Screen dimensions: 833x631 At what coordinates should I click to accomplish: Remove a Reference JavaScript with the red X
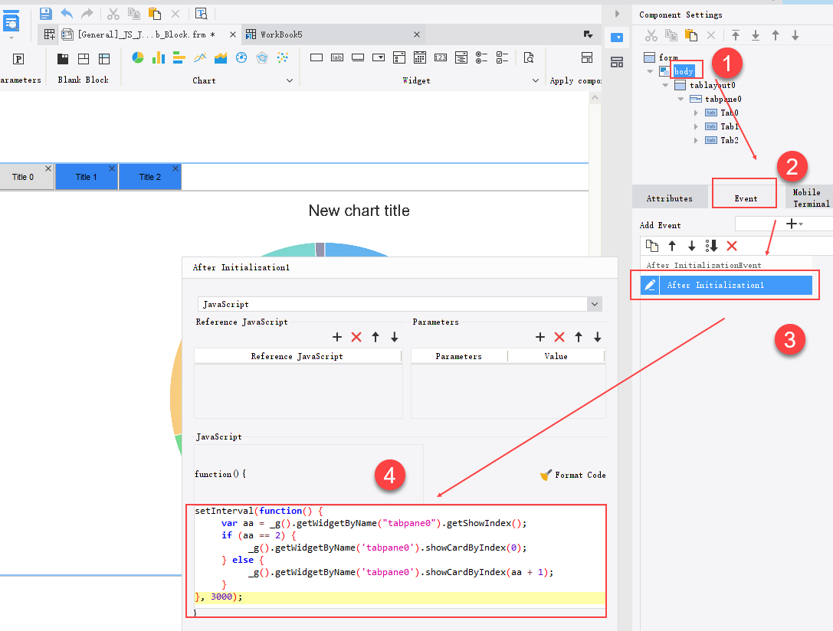(x=356, y=337)
